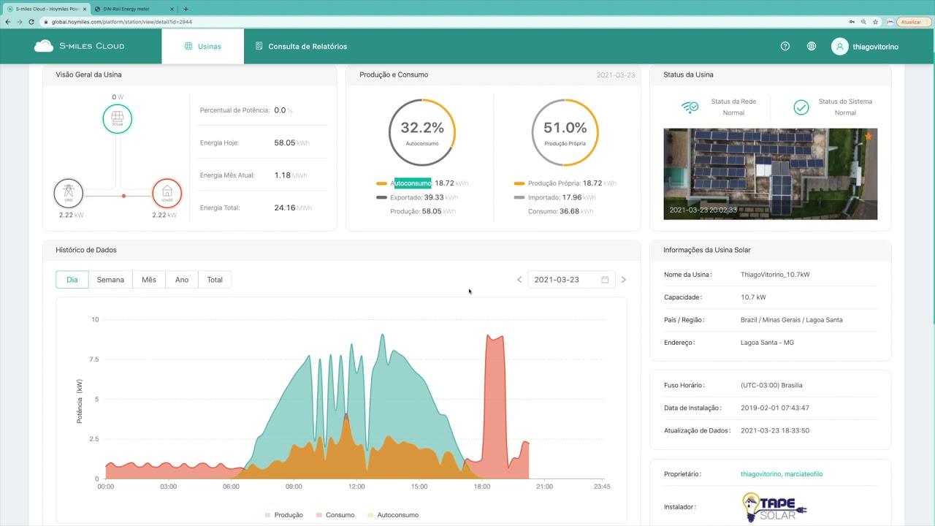Click the thiagovitorino, marciateofilo owner link
The height and width of the screenshot is (526, 935).
(x=782, y=474)
